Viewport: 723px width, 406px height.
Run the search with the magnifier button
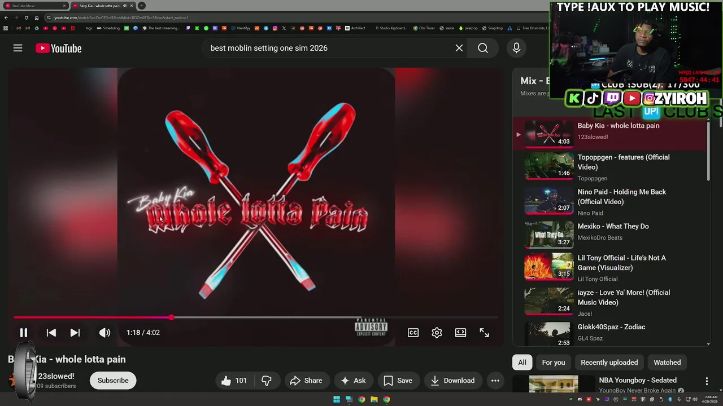coord(483,48)
